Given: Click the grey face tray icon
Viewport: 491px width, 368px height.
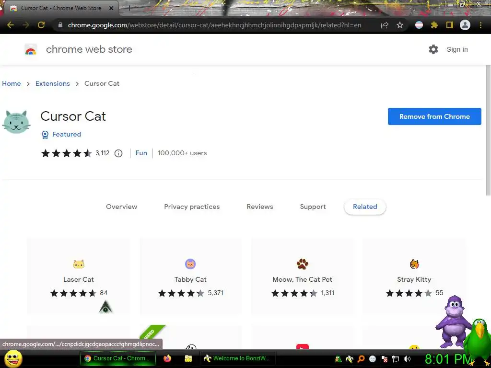Looking at the screenshot, I should pyautogui.click(x=372, y=359).
